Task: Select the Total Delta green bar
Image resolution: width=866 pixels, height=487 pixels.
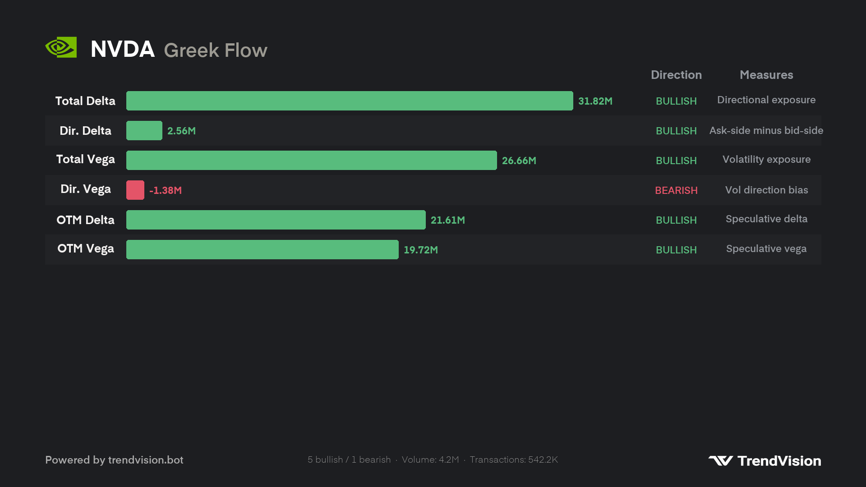Action: (x=350, y=101)
